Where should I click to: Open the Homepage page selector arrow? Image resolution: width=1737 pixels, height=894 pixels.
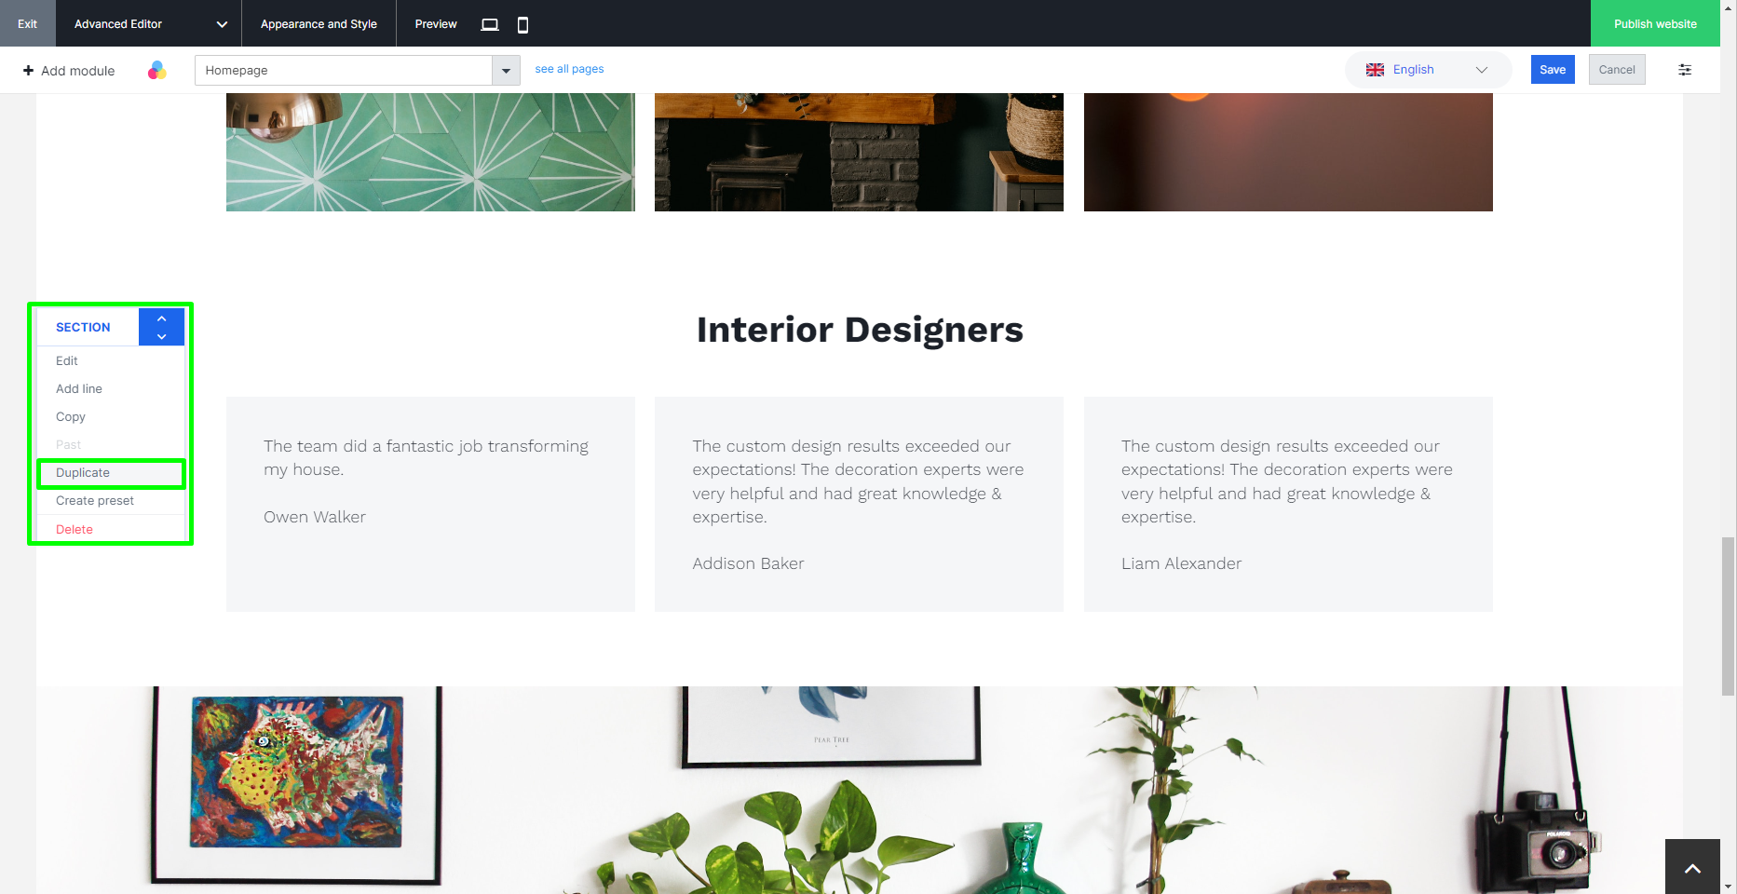506,71
